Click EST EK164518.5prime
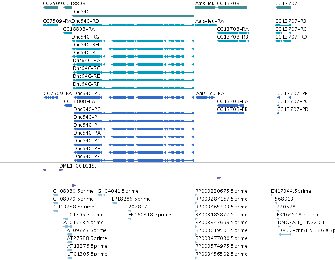Image resolution: width=335 pixels, height=260 pixels. [x=298, y=215]
